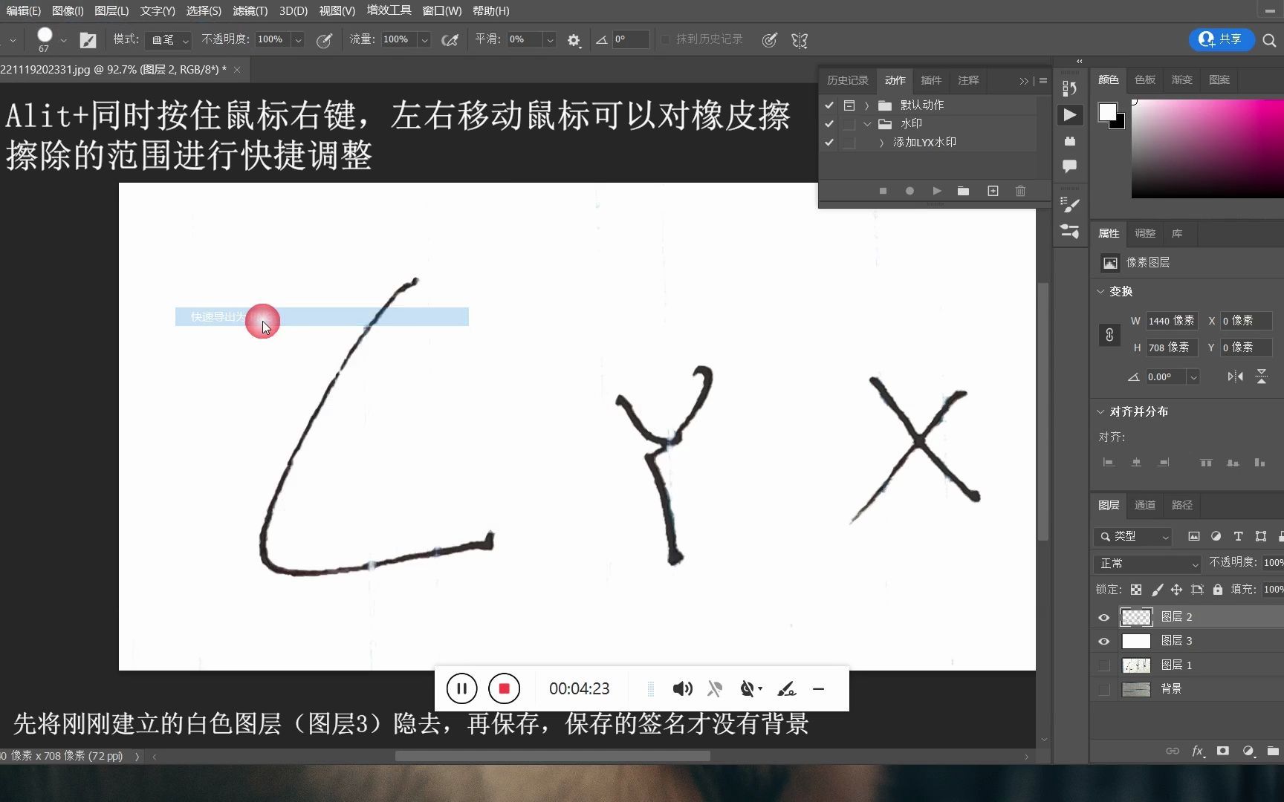1284x802 pixels.
Task: Toggle checkmark for 添加LYX水印 action
Action: tap(829, 143)
